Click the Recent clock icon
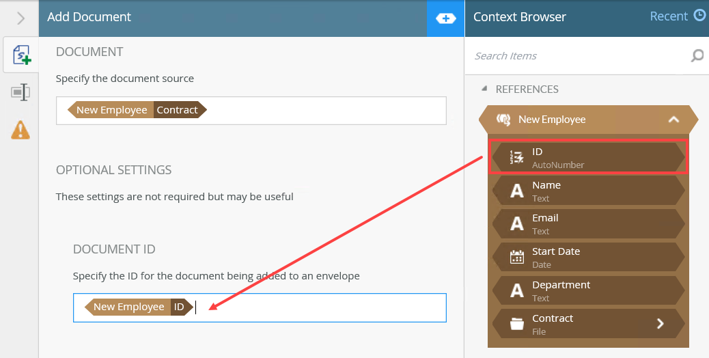 699,16
